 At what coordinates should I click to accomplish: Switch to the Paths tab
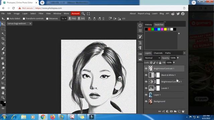(x=168, y=53)
